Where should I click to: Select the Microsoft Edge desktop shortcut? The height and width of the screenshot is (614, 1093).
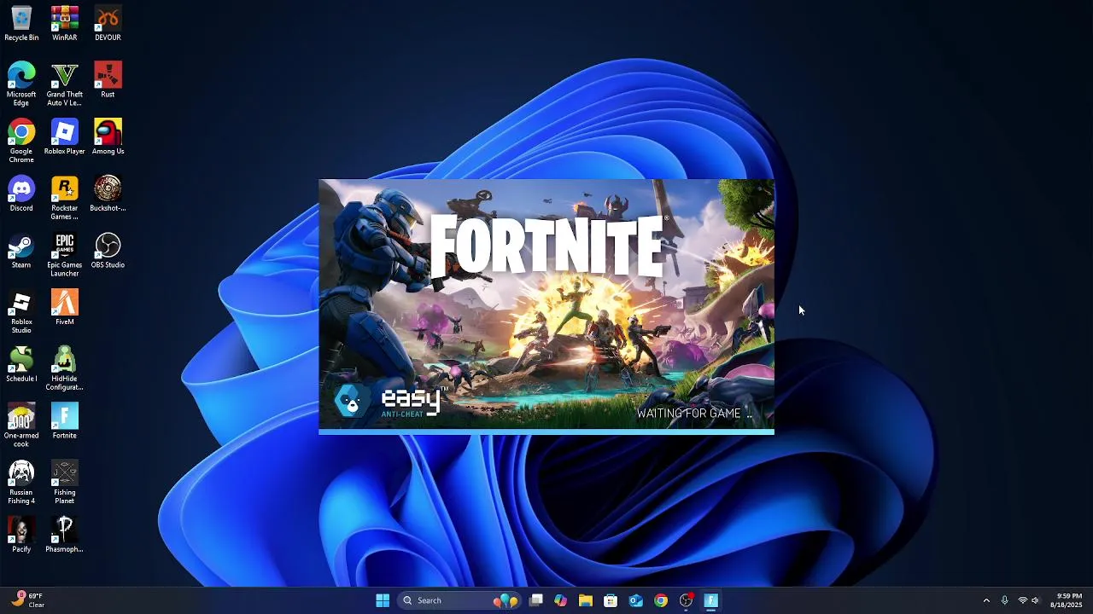pos(21,84)
